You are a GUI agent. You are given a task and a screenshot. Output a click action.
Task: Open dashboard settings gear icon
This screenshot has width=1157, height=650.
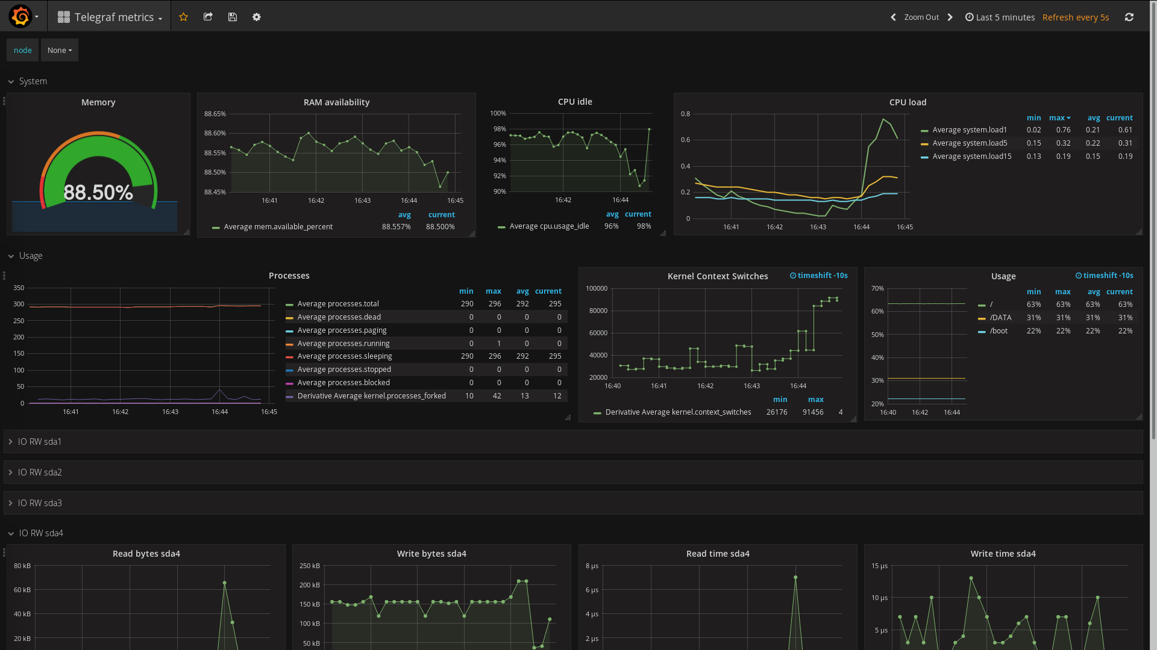pos(257,17)
